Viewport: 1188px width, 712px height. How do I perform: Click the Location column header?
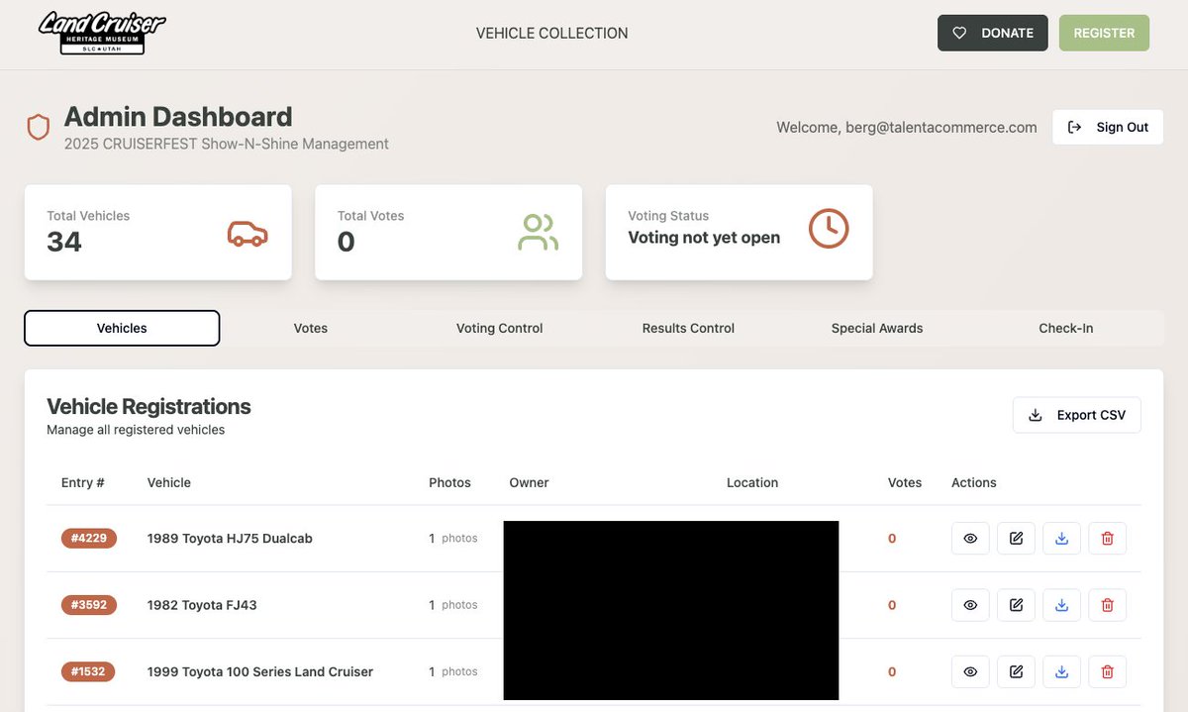[x=752, y=482]
